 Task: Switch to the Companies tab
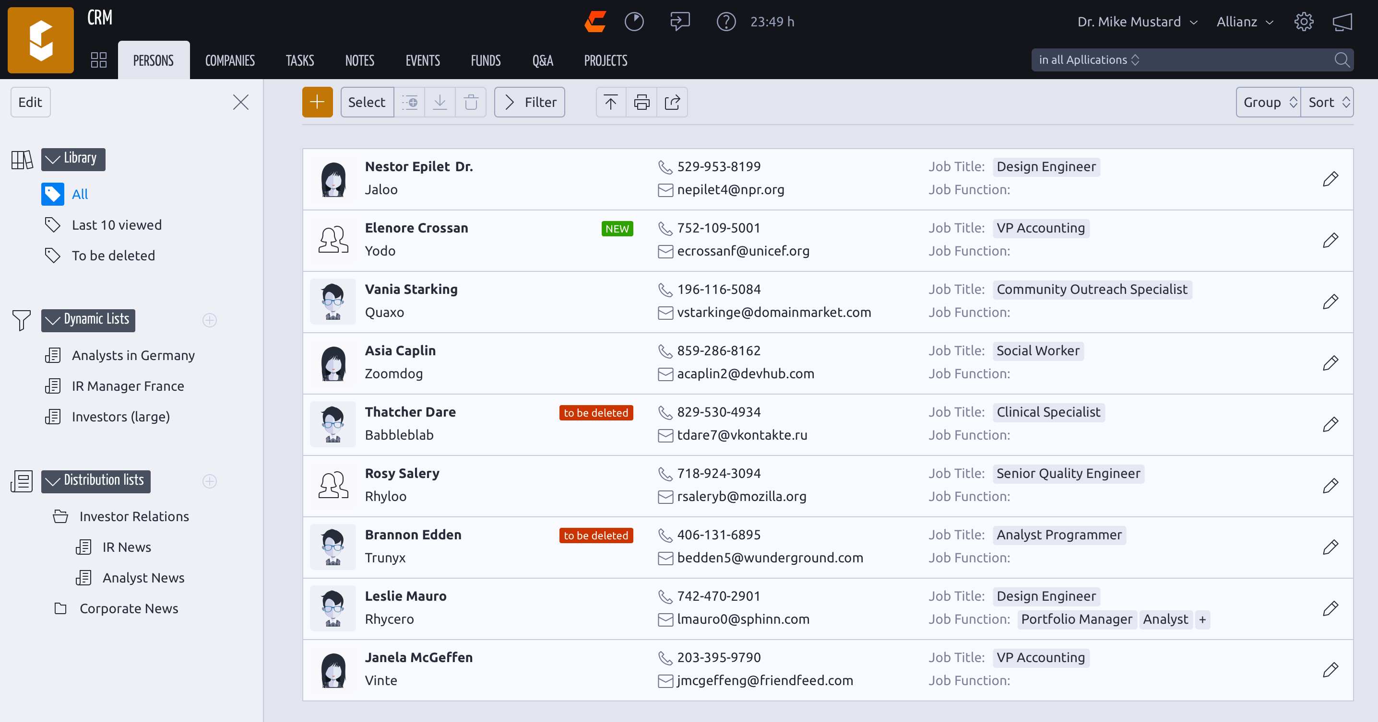point(230,60)
